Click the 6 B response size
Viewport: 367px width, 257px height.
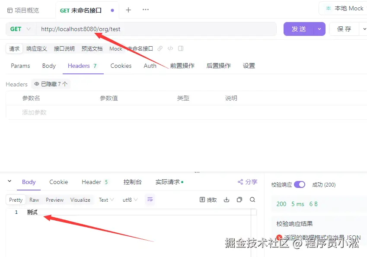[313, 204]
